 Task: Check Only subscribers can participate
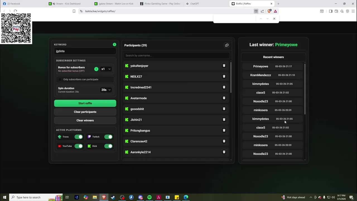[60, 79]
